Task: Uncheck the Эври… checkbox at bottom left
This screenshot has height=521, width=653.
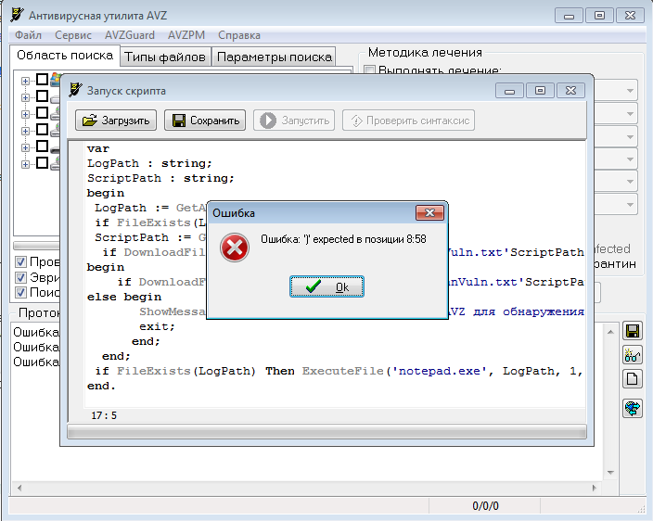Action: [x=20, y=277]
